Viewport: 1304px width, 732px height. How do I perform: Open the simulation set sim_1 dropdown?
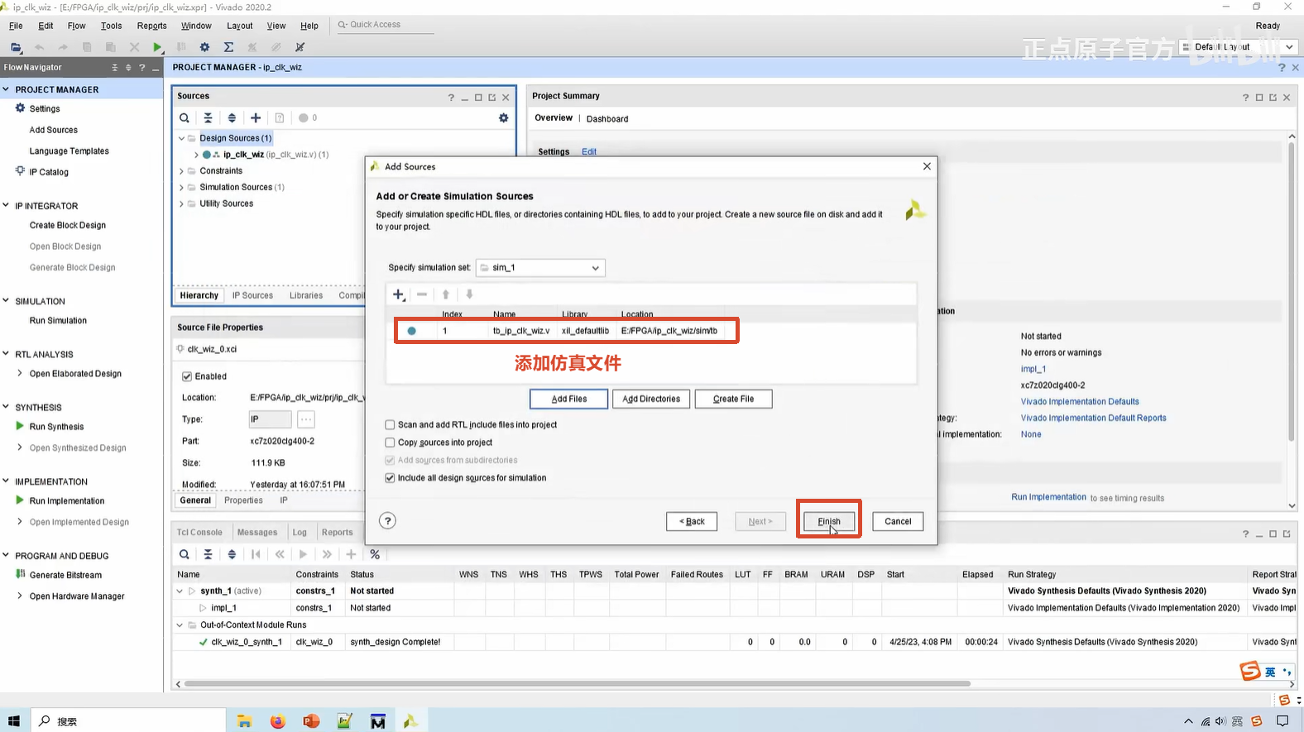(540, 268)
